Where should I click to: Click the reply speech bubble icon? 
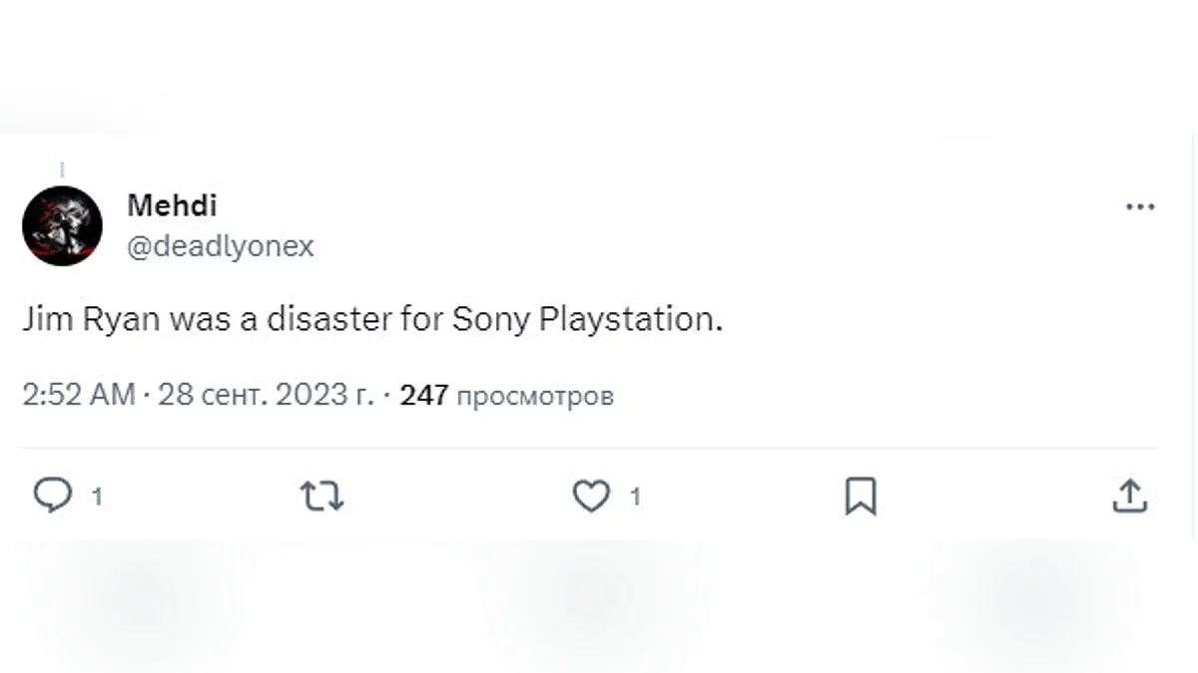click(x=51, y=495)
